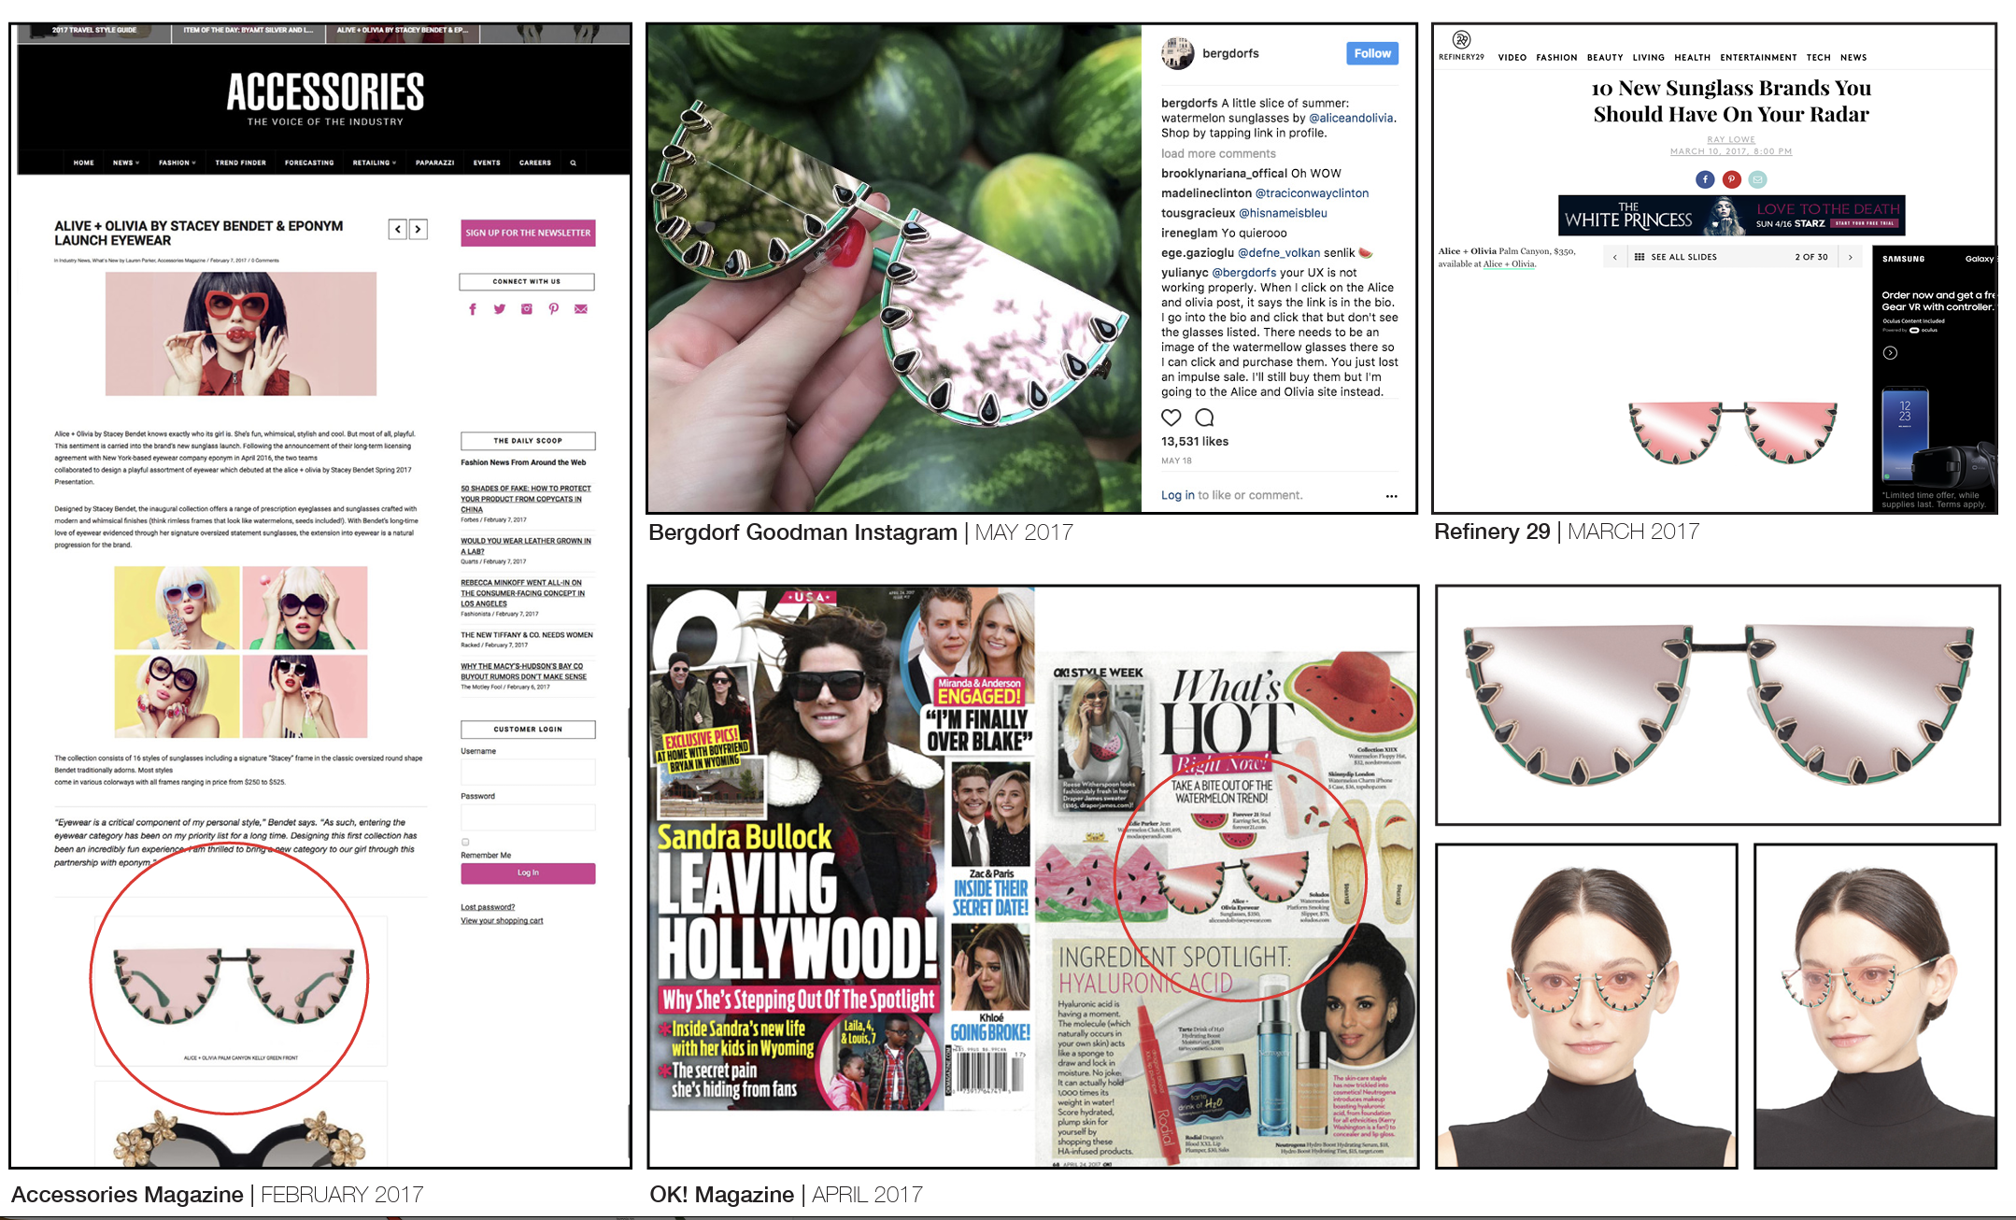Switch to the Item of the Day tab

(x=248, y=31)
